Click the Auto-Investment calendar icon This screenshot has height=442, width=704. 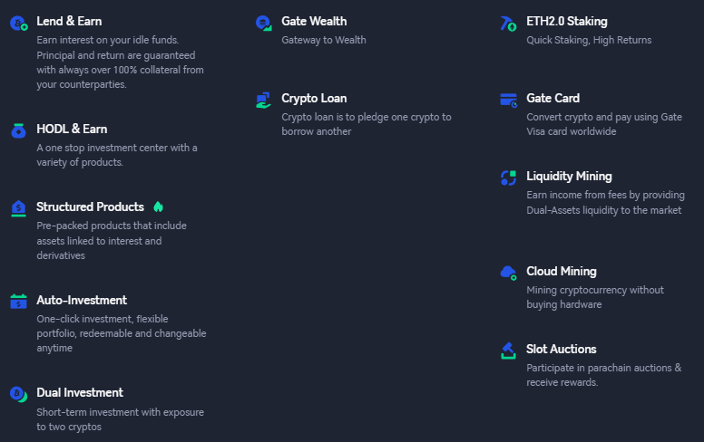(x=18, y=302)
